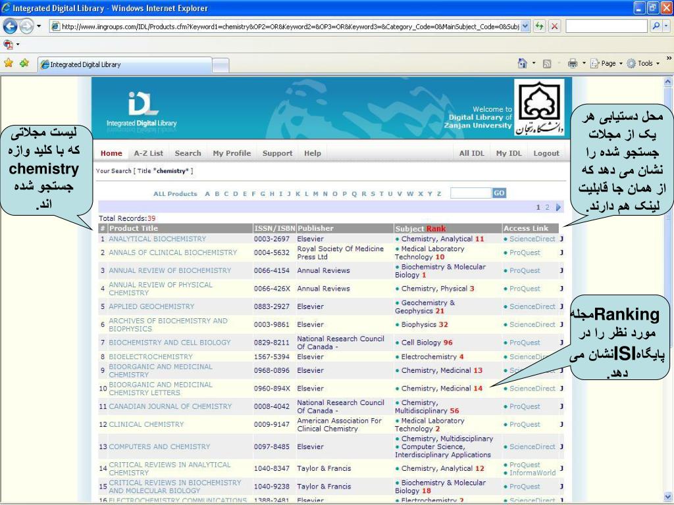Screen dimensions: 674x505
Task: Expand the address bar URL dropdown
Action: [525, 26]
